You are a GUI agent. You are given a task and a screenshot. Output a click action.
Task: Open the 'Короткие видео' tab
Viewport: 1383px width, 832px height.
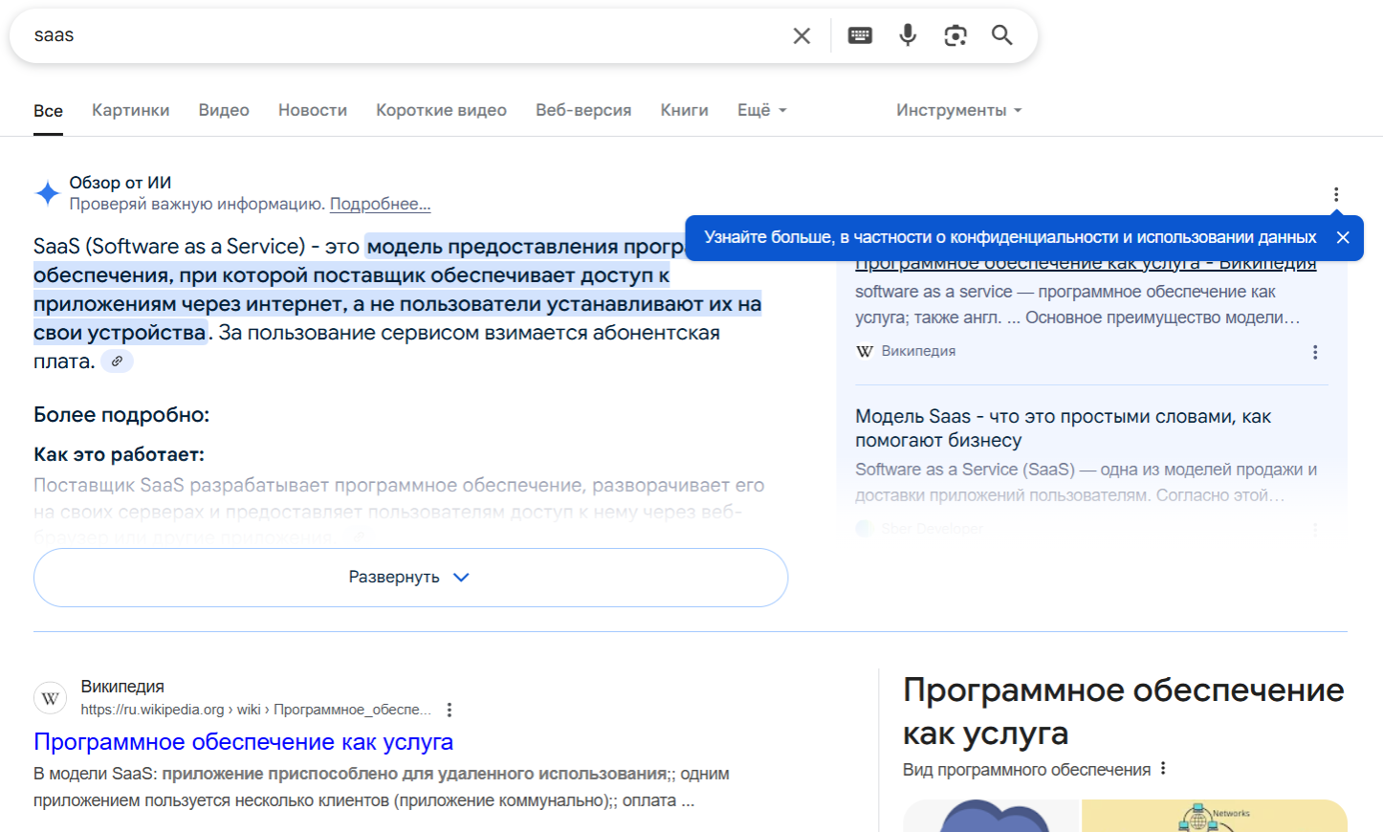tap(441, 110)
